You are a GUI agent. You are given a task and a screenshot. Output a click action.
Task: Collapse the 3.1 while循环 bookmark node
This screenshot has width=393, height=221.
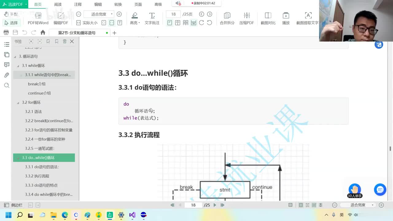click(18, 66)
